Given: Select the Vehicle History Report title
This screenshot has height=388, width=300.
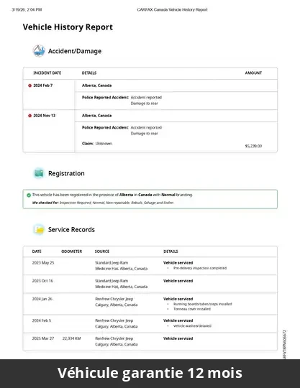Looking at the screenshot, I should [68, 27].
